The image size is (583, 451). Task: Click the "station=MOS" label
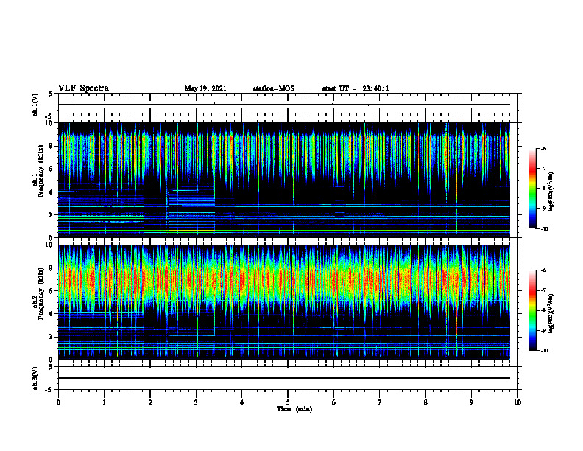(274, 88)
